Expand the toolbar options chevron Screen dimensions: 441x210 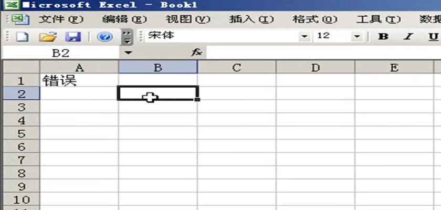pos(127,37)
